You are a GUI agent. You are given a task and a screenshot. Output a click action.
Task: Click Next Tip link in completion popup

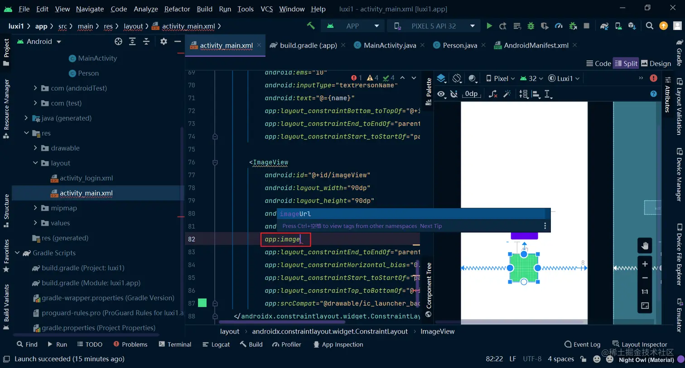tap(431, 226)
